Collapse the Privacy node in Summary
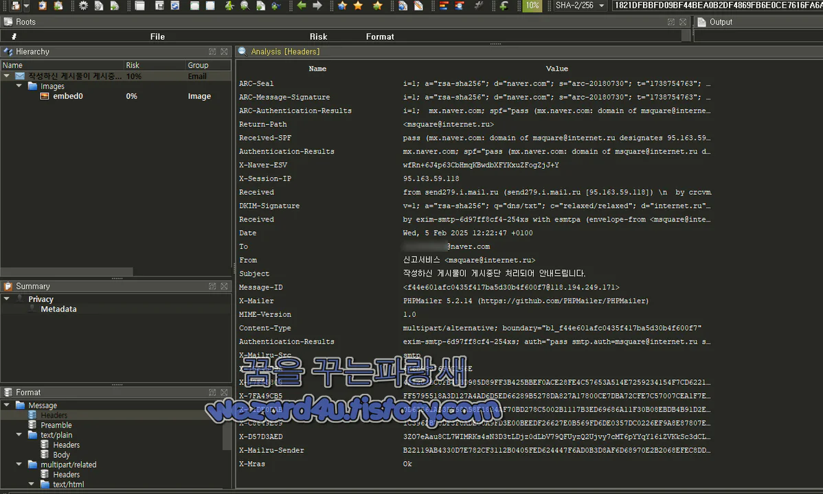 pyautogui.click(x=7, y=299)
